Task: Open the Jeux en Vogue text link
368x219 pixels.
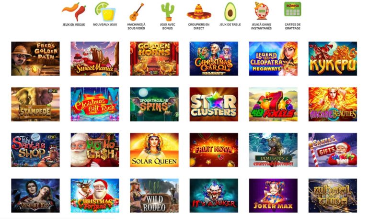Action: (x=74, y=24)
